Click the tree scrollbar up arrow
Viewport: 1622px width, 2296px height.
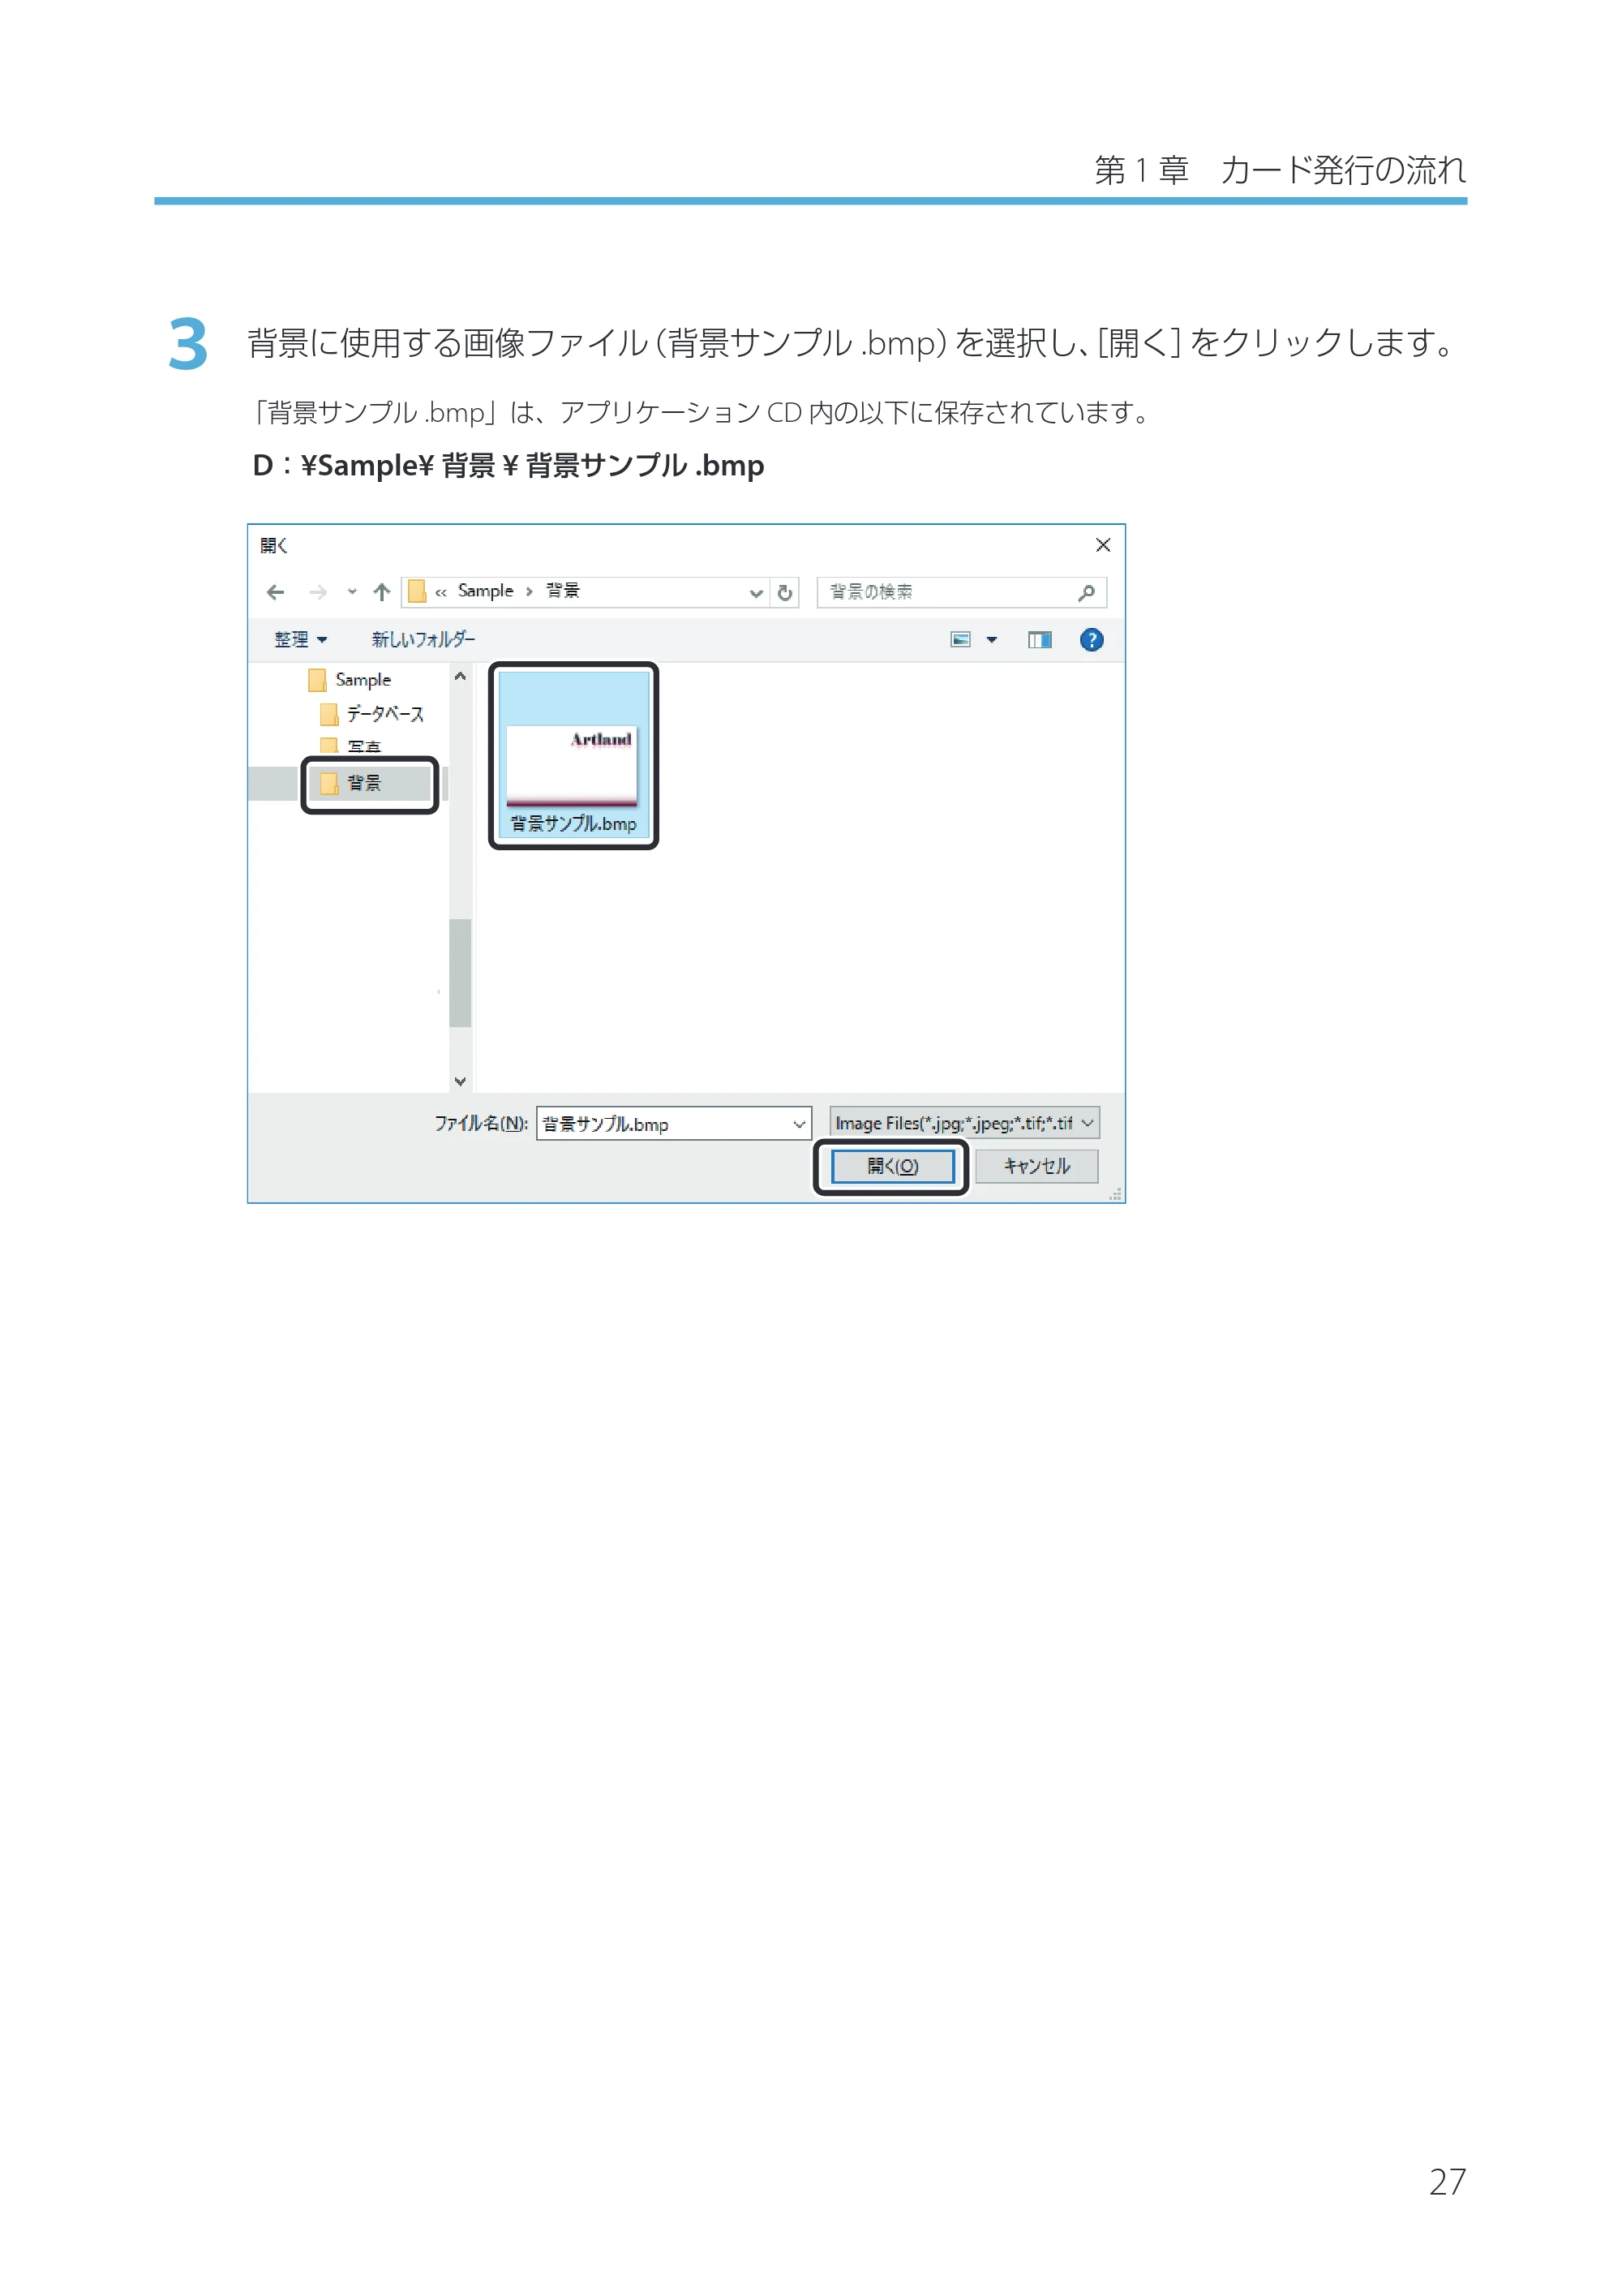point(461,677)
